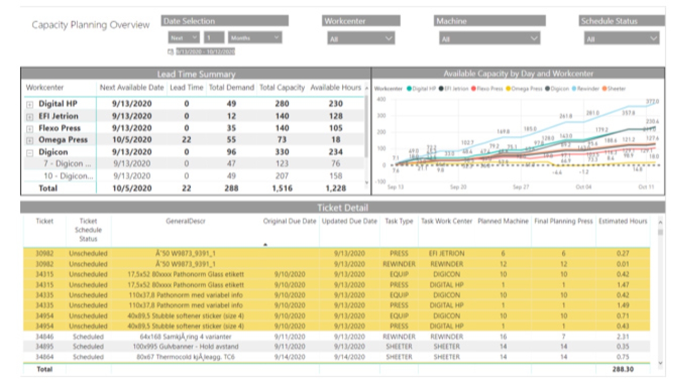Open the Machine filter dropdown

[x=489, y=39]
